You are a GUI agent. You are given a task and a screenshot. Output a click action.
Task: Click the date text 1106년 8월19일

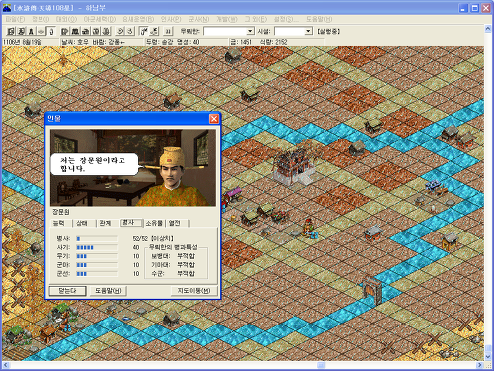(23, 42)
